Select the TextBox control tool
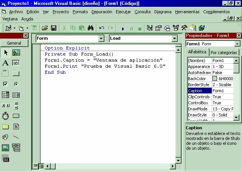The width and height of the screenshot is (242, 172). [x=16, y=63]
